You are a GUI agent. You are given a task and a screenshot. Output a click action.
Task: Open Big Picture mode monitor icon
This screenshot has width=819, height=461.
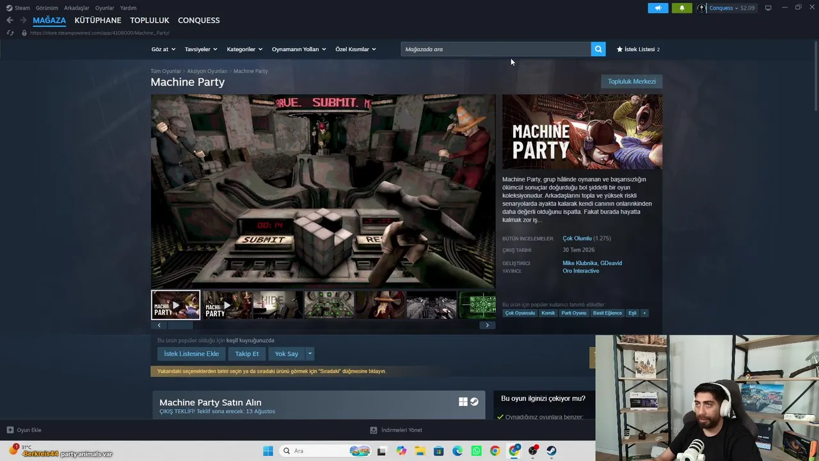pos(768,8)
